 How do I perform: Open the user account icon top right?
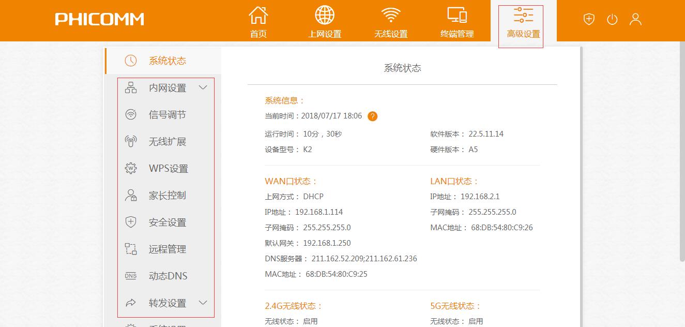636,19
